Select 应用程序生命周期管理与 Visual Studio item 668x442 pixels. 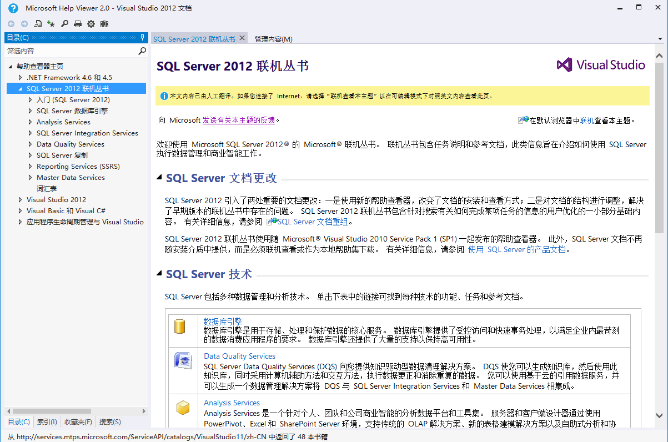(x=85, y=222)
